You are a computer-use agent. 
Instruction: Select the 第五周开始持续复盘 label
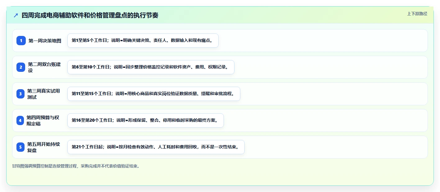(44, 147)
